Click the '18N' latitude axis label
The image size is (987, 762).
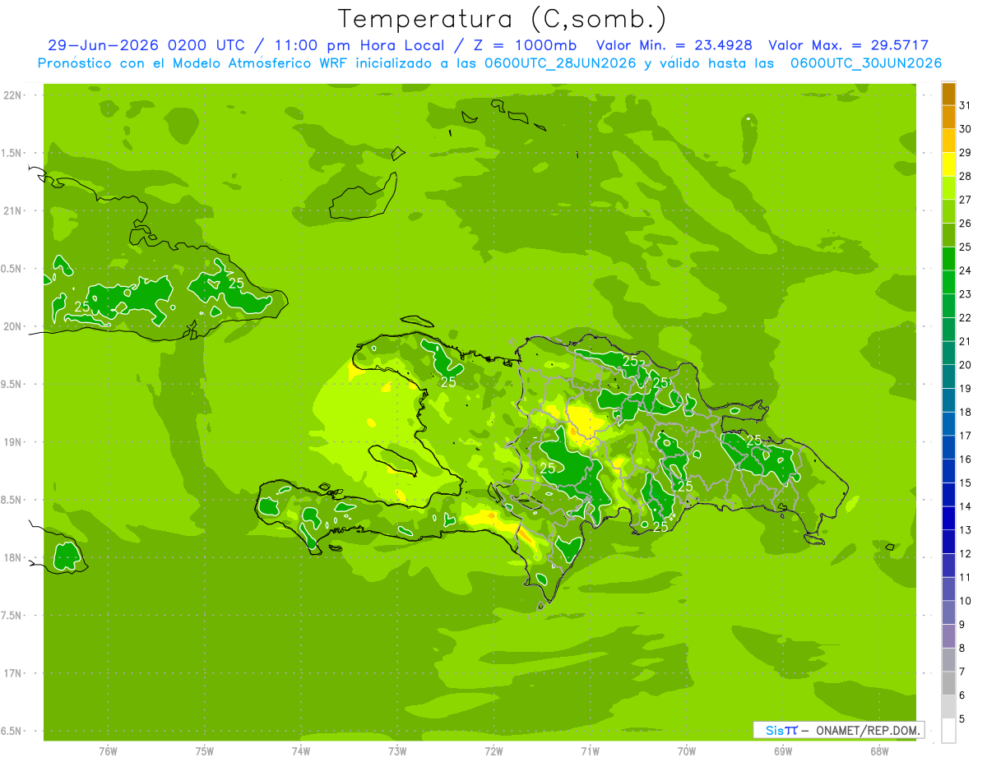coord(12,557)
